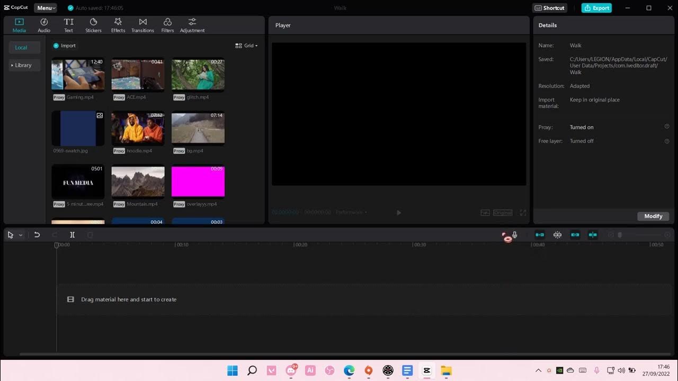Open the Adjustment panel
The width and height of the screenshot is (678, 381).
pyautogui.click(x=192, y=25)
